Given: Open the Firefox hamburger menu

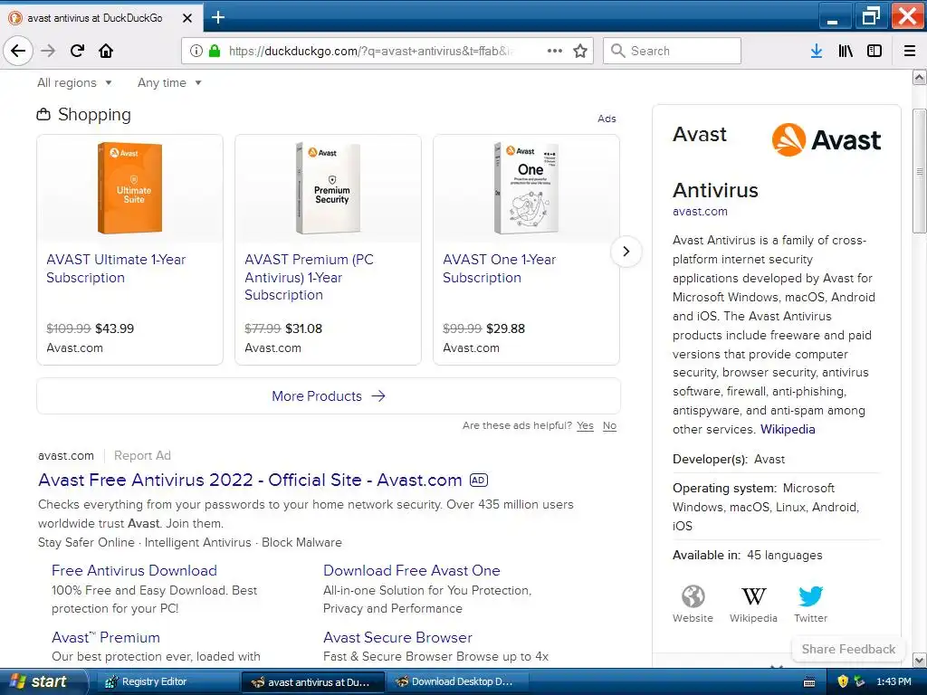Looking at the screenshot, I should tap(910, 51).
